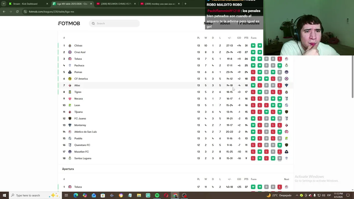Viewport: 354px width, 199px height.
Task: Open Microsoft Edge from the taskbar
Action: (76, 195)
